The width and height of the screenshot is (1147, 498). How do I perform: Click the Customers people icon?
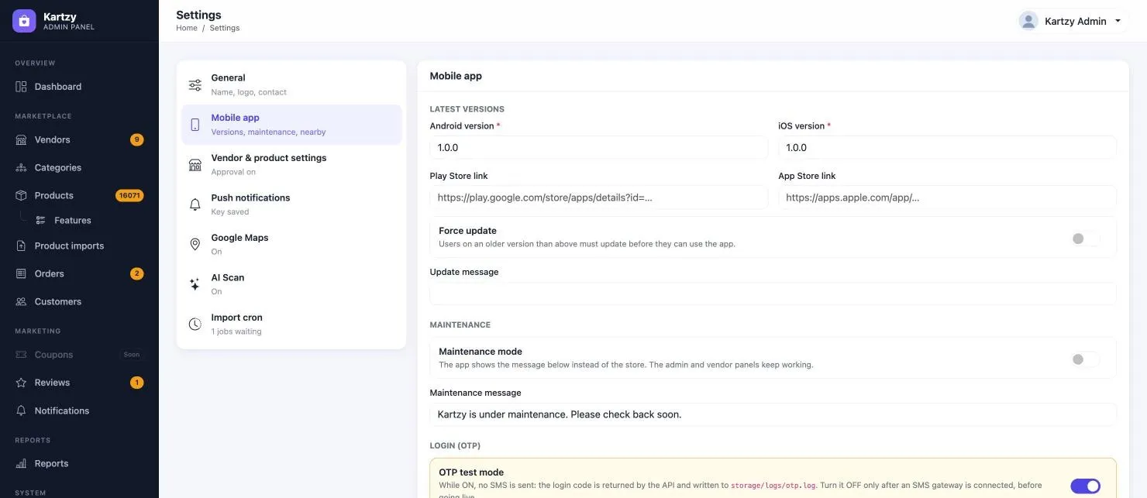[21, 301]
